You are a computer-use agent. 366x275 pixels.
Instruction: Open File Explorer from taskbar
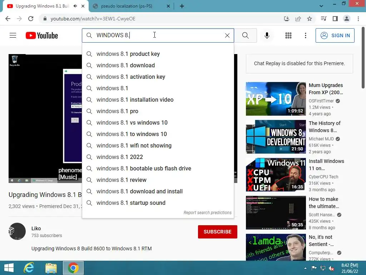tap(51, 268)
